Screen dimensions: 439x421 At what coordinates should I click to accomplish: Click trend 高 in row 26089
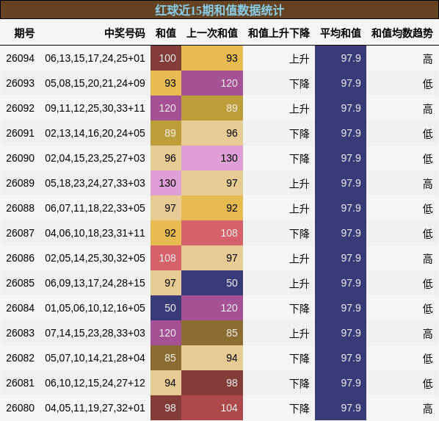tap(428, 184)
